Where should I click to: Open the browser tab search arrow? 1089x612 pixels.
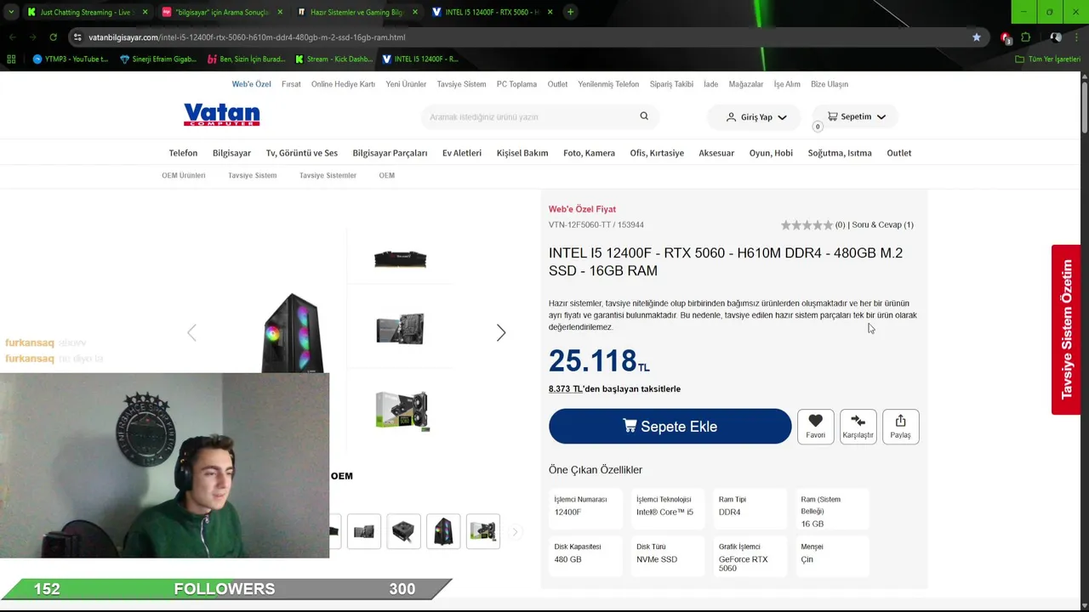pyautogui.click(x=11, y=12)
